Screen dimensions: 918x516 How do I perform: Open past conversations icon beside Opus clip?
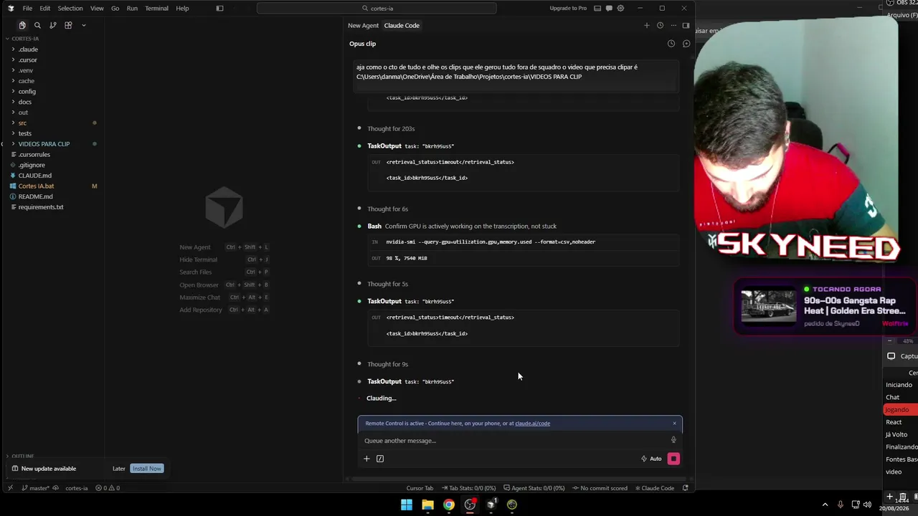[671, 44]
